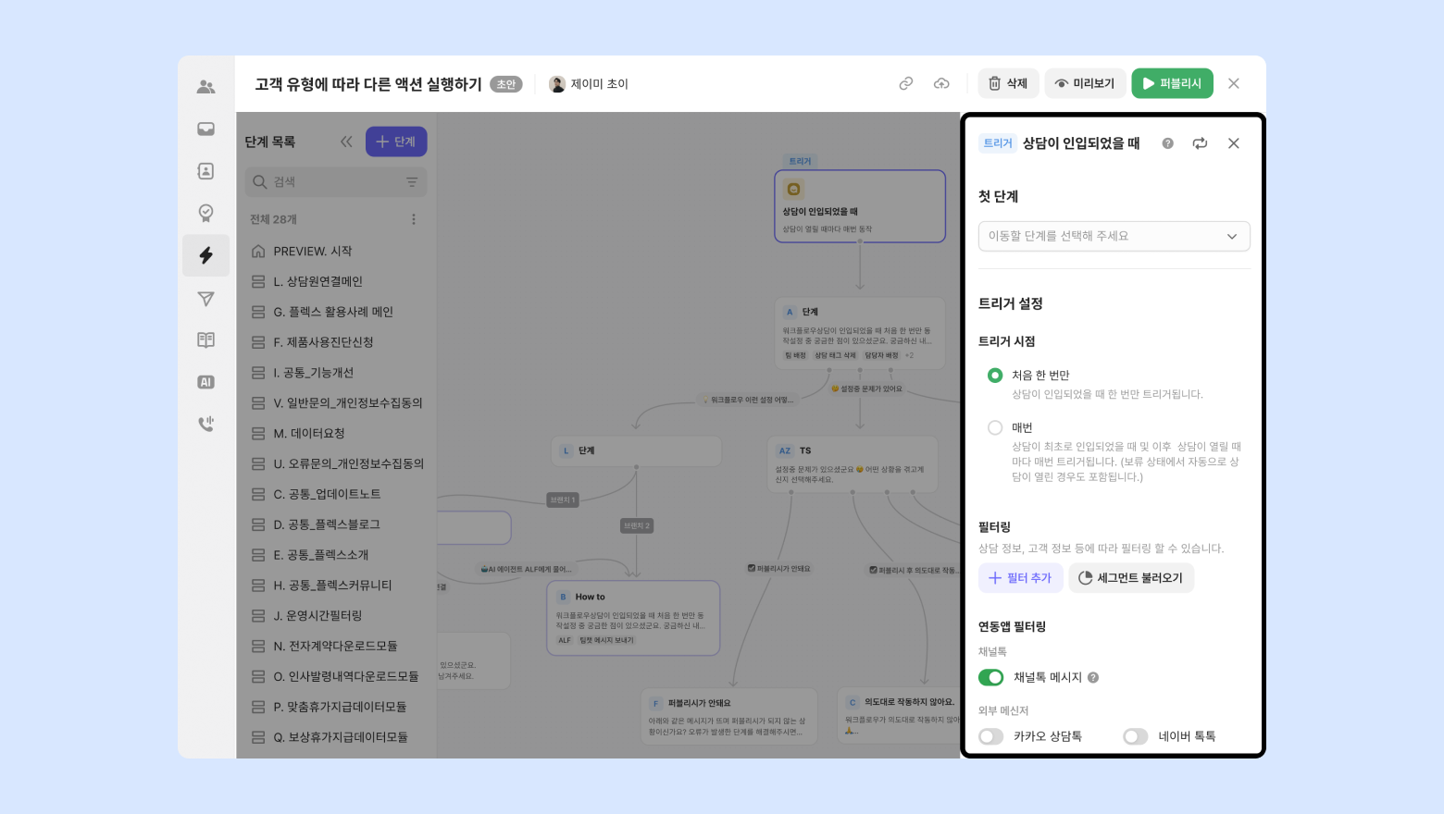Select step M. 데이터요청
The image size is (1444, 814).
click(336, 433)
